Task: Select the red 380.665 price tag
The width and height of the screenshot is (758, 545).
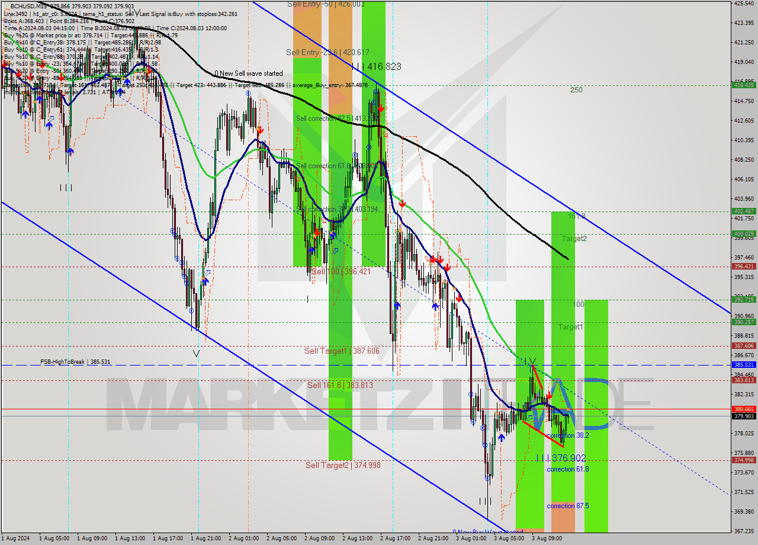Action: 744,409
